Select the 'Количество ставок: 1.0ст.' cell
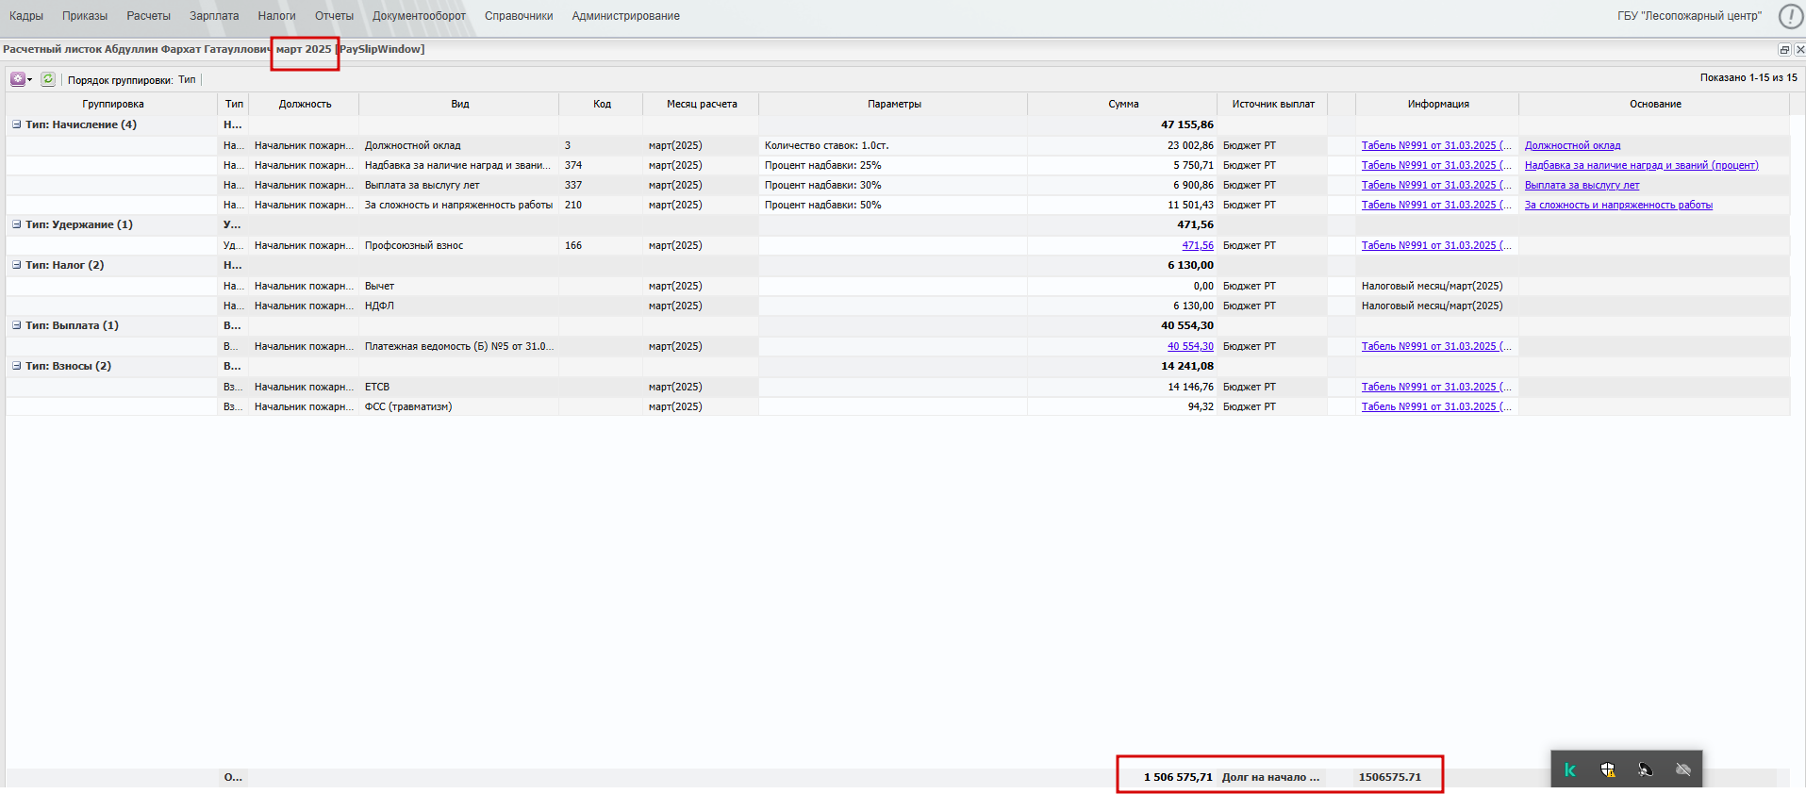Screen dimensions: 1806x794 [893, 145]
